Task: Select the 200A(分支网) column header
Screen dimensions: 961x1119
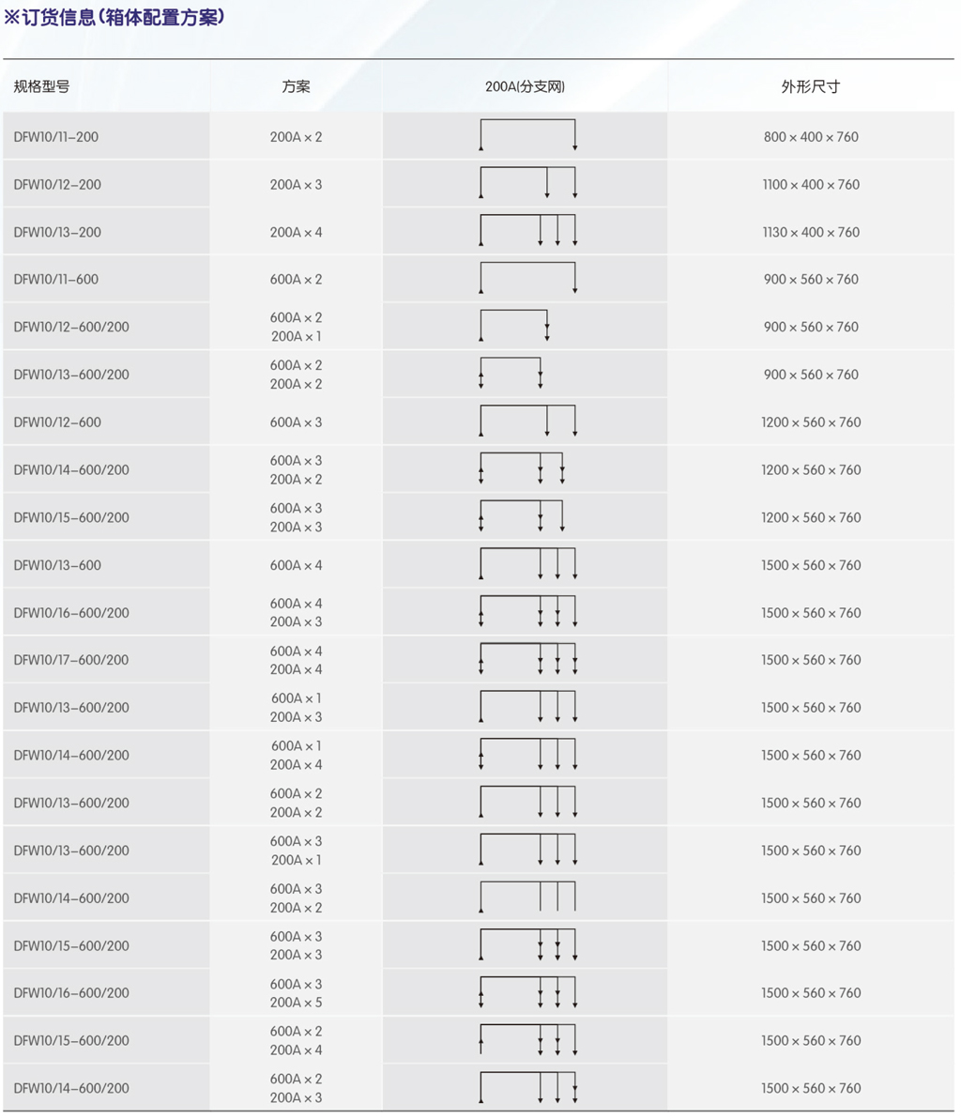Action: click(x=526, y=86)
